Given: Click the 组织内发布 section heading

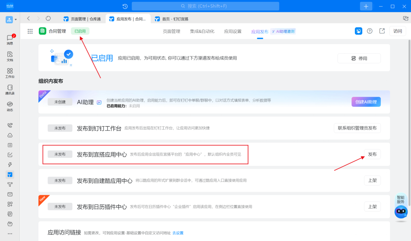Looking at the screenshot, I should (51, 81).
